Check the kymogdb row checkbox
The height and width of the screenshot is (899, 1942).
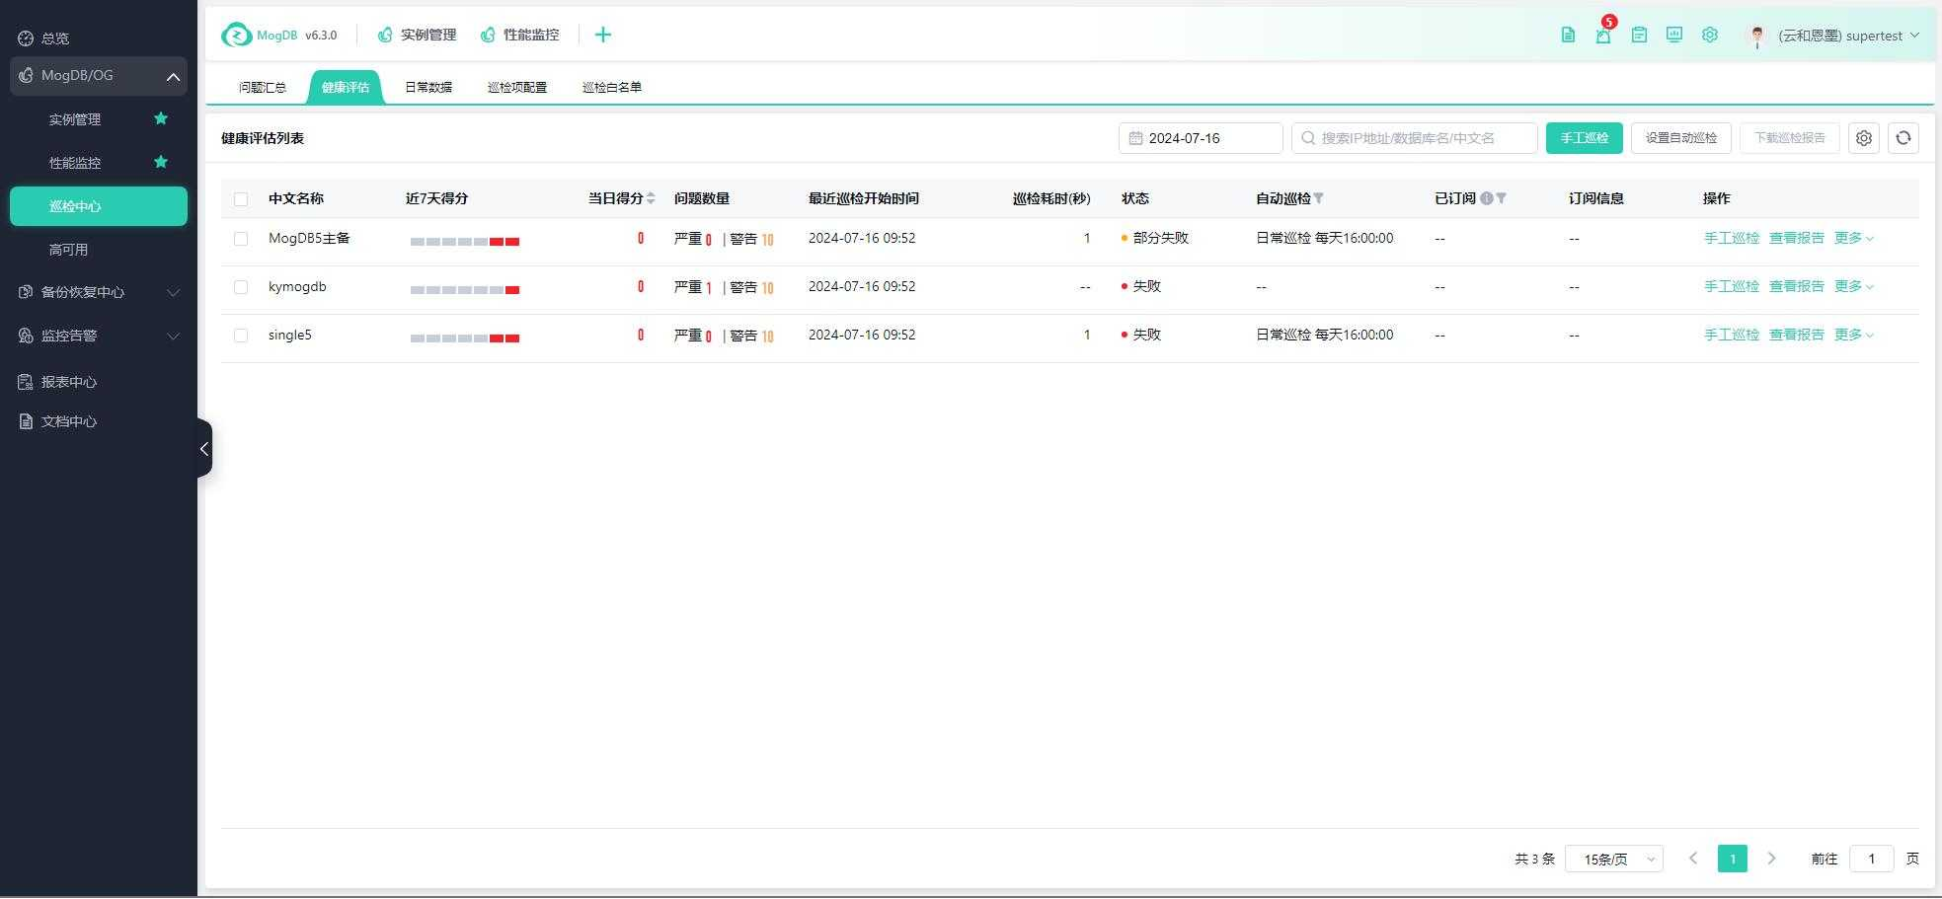pos(241,287)
